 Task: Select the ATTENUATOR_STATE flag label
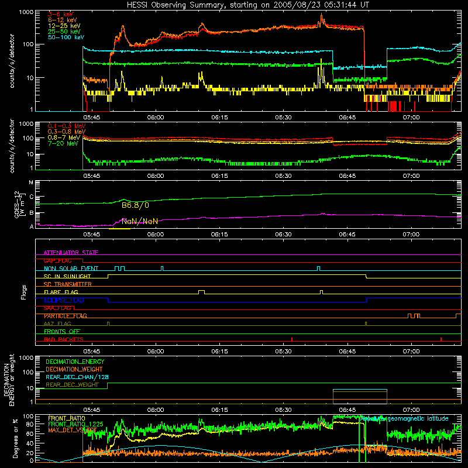click(71, 253)
